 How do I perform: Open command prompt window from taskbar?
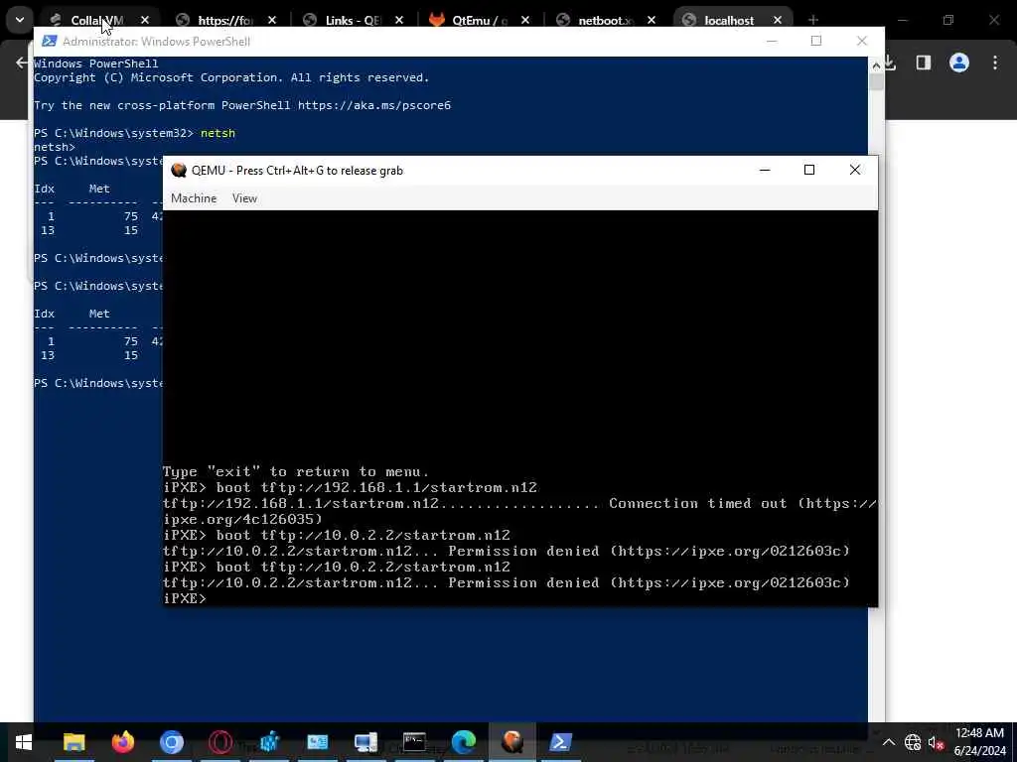[414, 742]
